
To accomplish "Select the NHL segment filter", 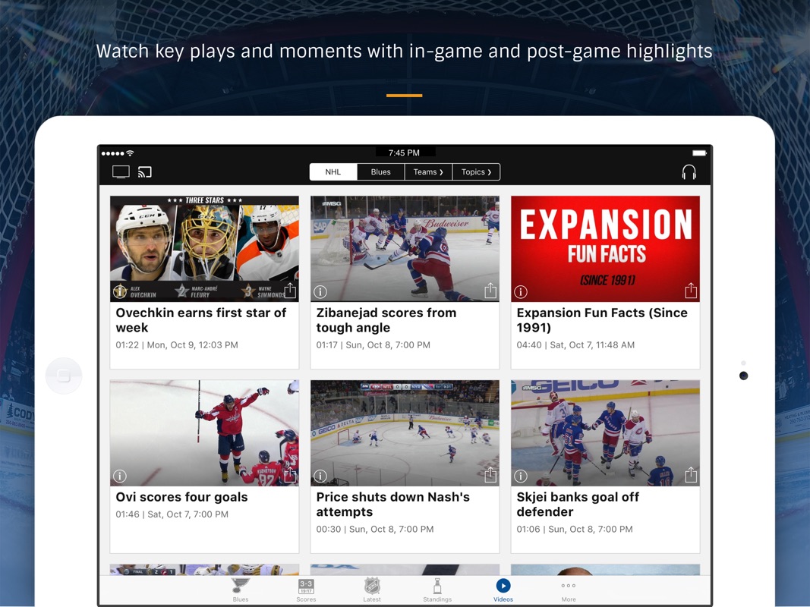I will pos(333,172).
